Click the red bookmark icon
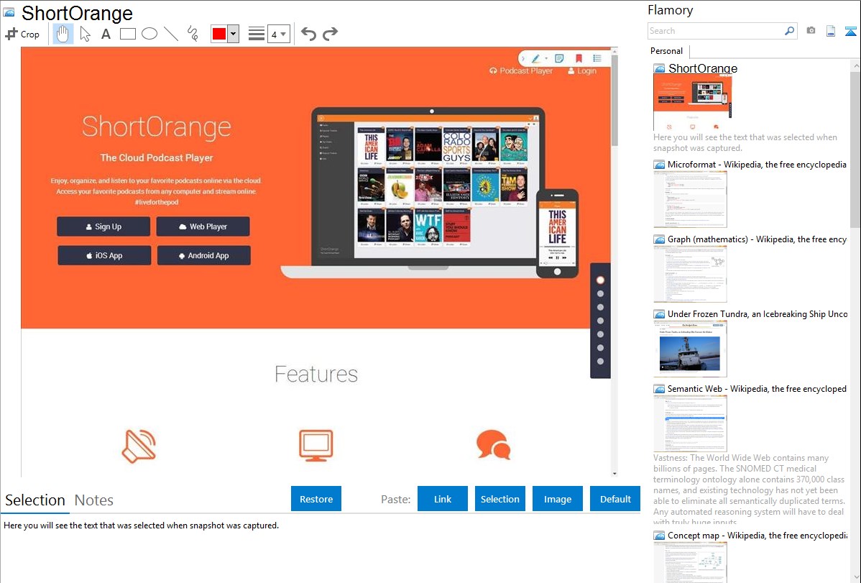The width and height of the screenshot is (861, 583). click(579, 58)
